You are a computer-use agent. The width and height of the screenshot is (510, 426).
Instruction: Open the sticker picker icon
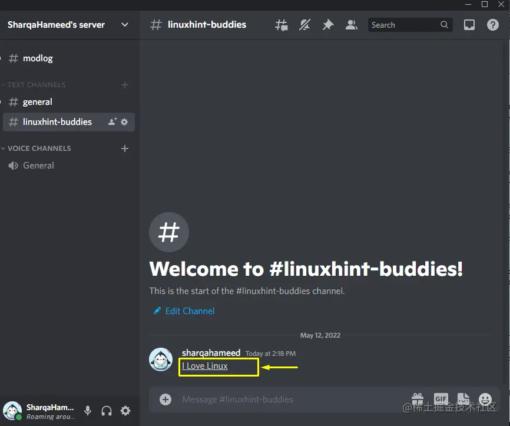pyautogui.click(x=463, y=399)
